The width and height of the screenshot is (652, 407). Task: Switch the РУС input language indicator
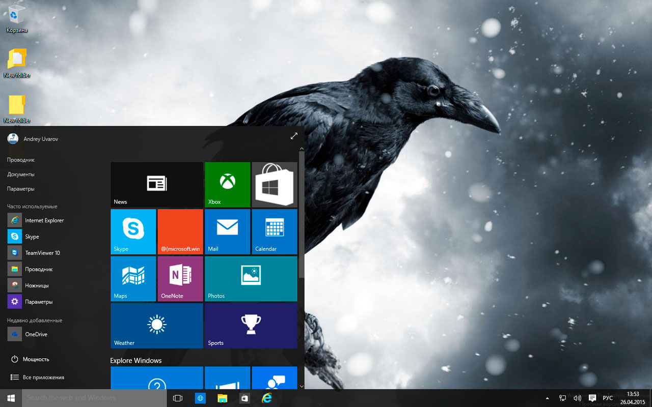pyautogui.click(x=608, y=398)
